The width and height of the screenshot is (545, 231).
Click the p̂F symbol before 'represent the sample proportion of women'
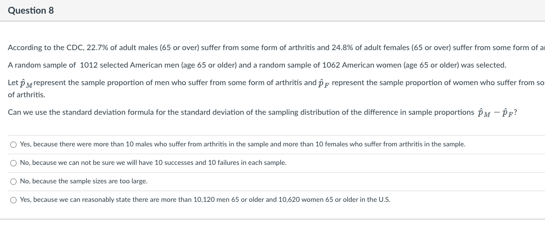pos(324,83)
